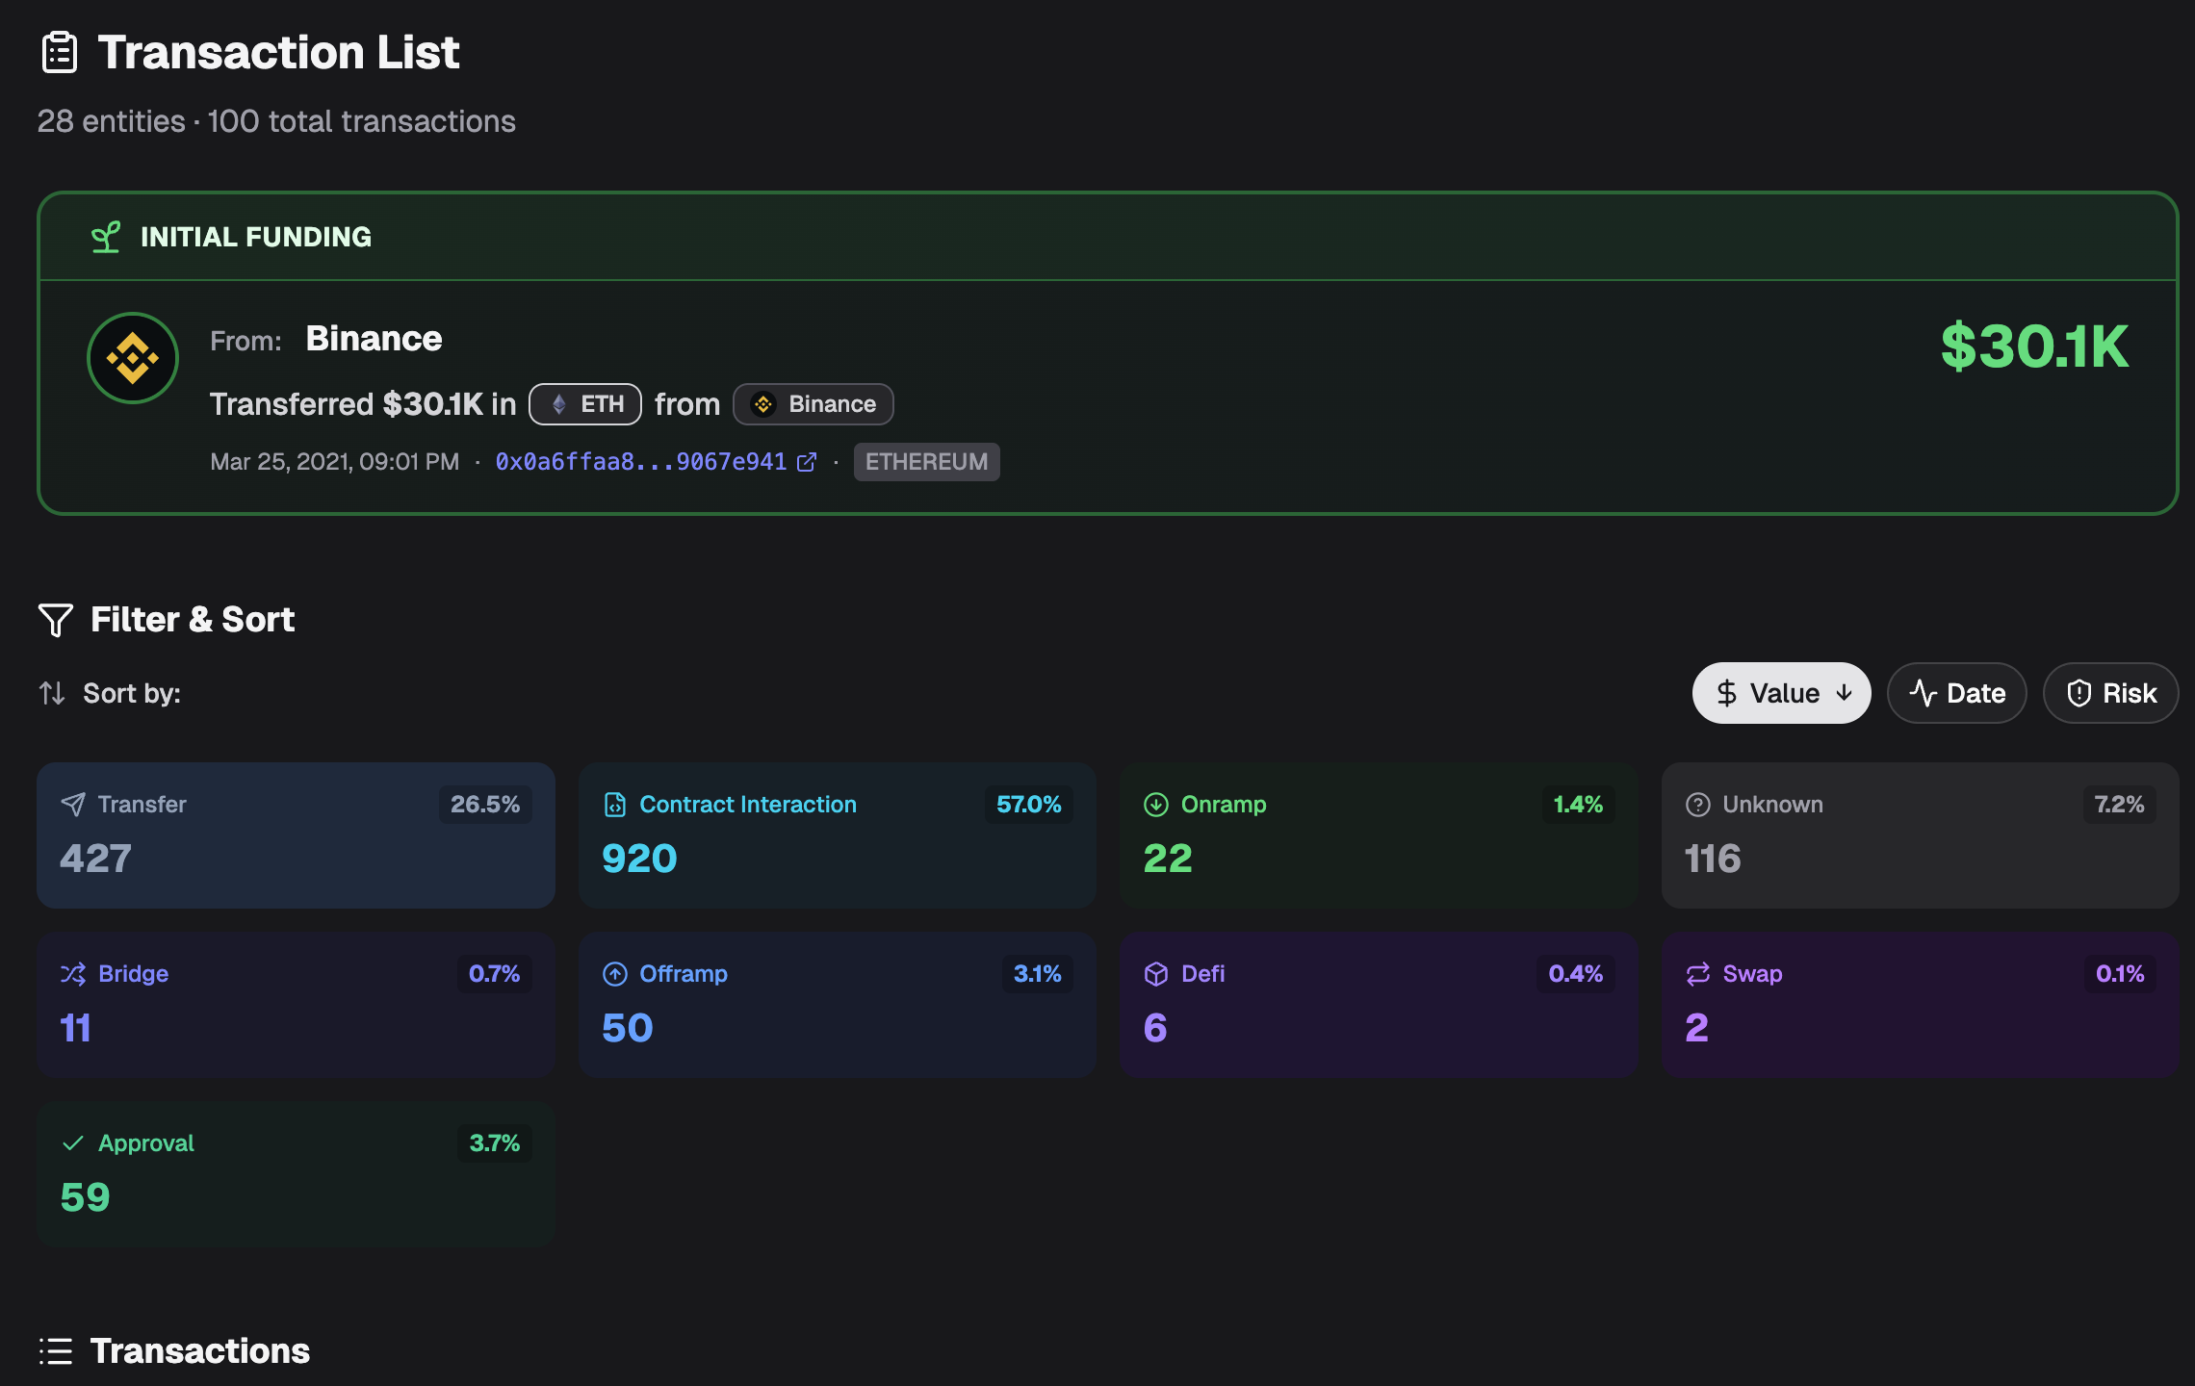Sort transactions by Value descending
The height and width of the screenshot is (1386, 2195).
pos(1781,693)
